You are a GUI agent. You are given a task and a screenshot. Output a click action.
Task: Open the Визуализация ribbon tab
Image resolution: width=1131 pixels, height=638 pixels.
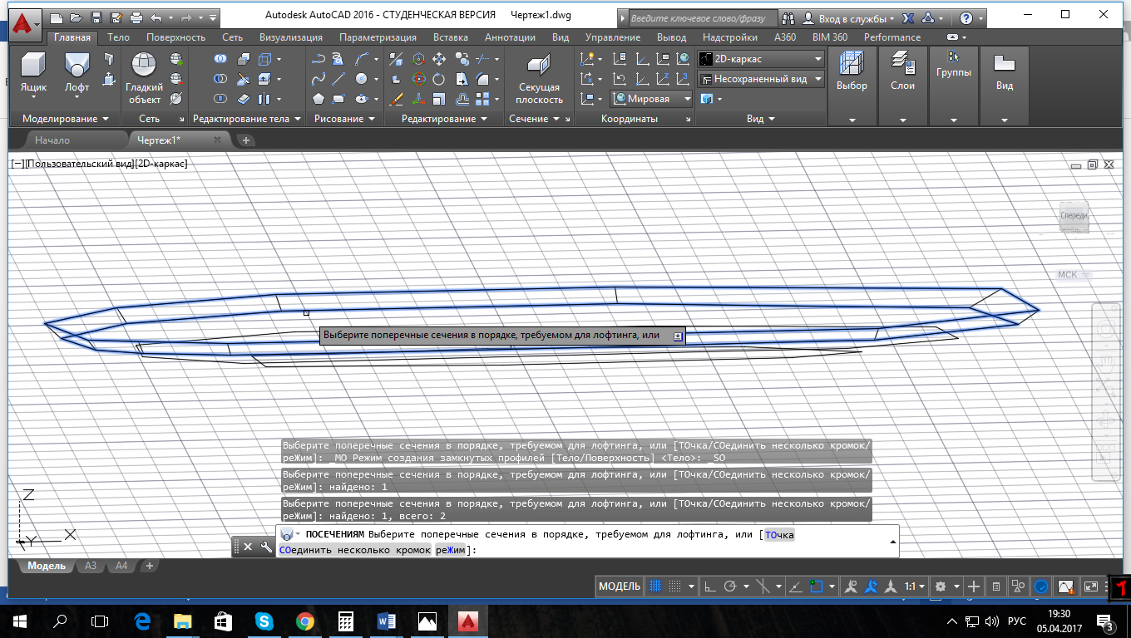[x=290, y=37]
